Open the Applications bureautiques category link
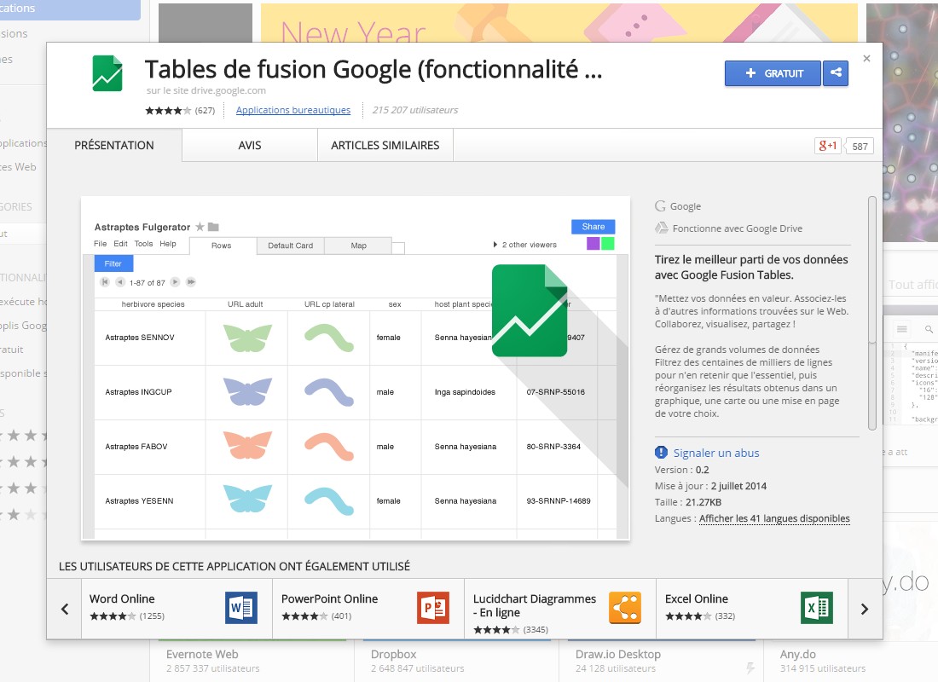938x682 pixels. (x=293, y=110)
